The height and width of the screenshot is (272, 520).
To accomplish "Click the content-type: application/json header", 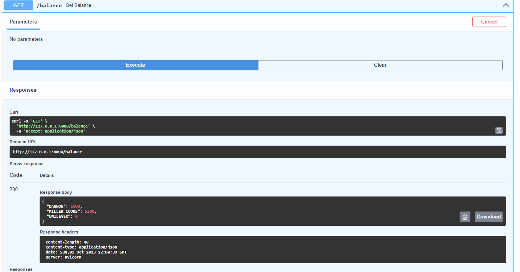I will [82, 247].
